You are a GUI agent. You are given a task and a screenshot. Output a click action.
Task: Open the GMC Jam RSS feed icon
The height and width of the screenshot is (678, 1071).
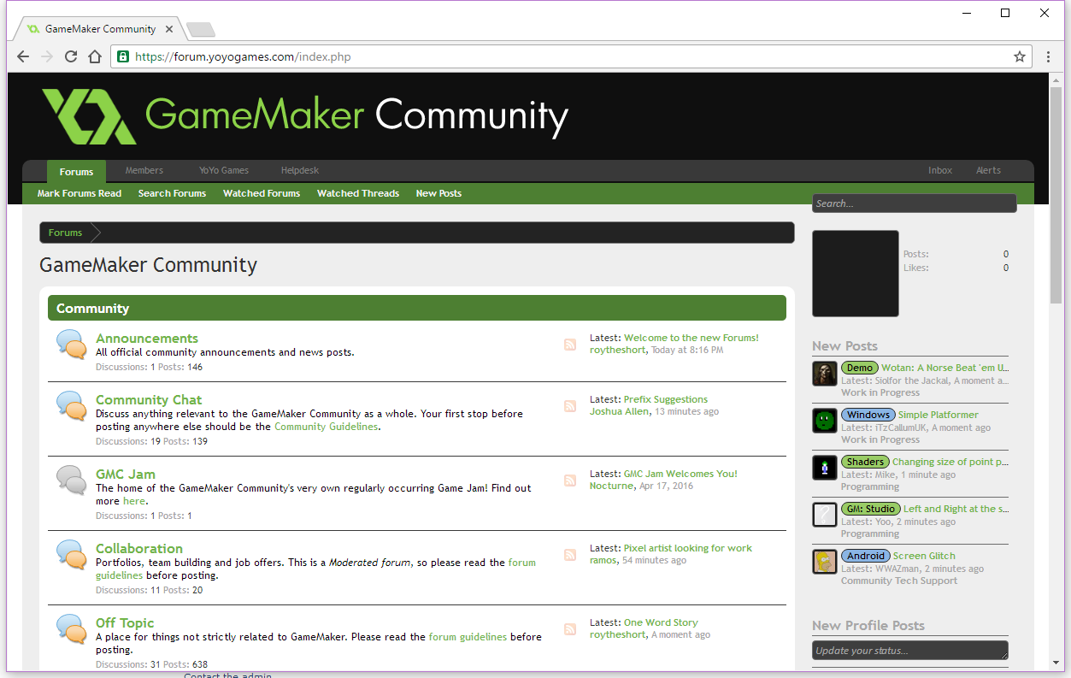click(570, 480)
